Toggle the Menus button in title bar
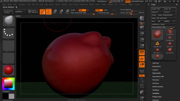The width and height of the screenshot is (180, 101). [128, 1]
